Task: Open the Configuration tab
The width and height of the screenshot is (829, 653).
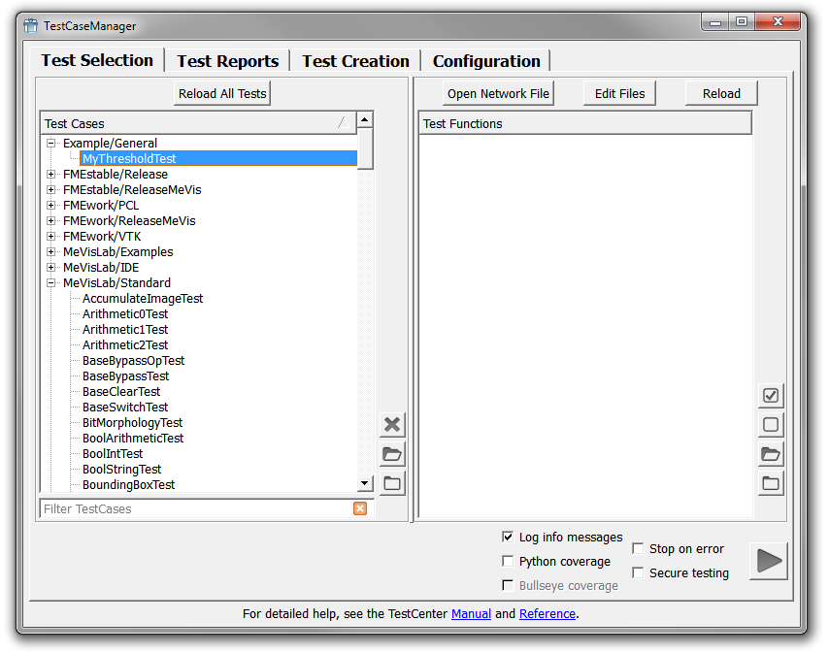Action: click(x=485, y=61)
